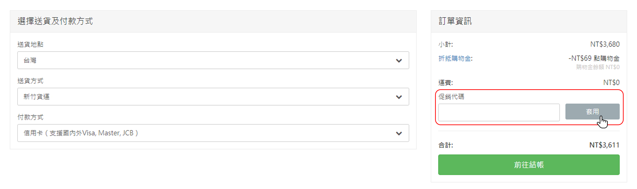Click the chevron arrow in the 台灣 dropdown
The image size is (637, 189).
(399, 61)
